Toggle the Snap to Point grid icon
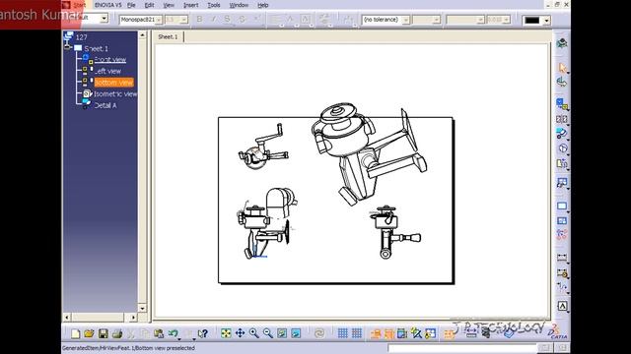The image size is (631, 354). point(357,333)
